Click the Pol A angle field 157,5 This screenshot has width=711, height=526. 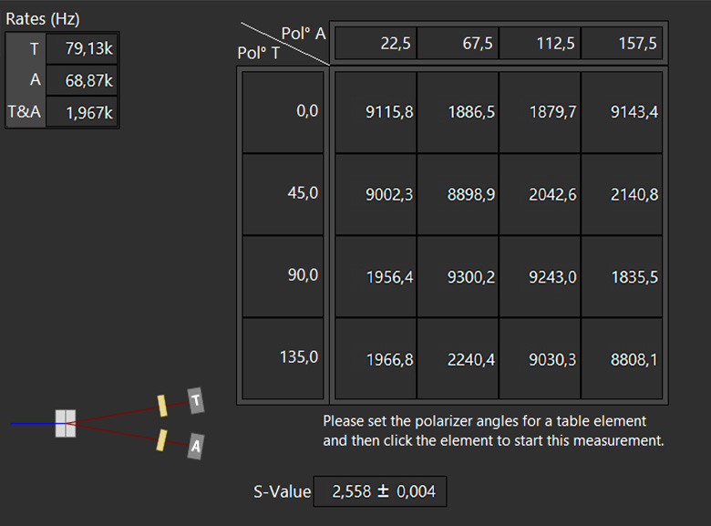[x=622, y=43]
